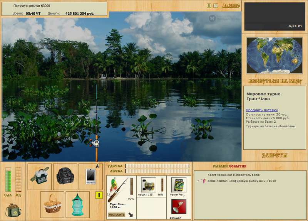Click the rod durability gauge above 99%
This screenshot has height=221, width=308.
pyautogui.click(x=132, y=186)
